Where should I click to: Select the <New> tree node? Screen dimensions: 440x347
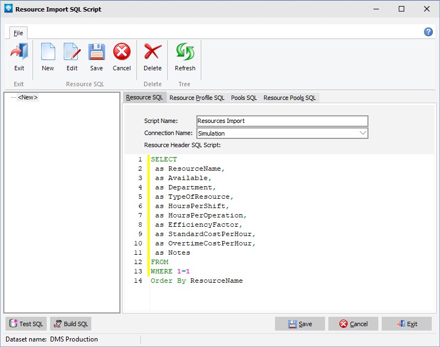(28, 97)
